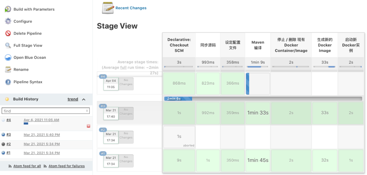Click the Full Stage View magnifier icon
Image resolution: width=367 pixels, height=175 pixels.
click(8, 46)
